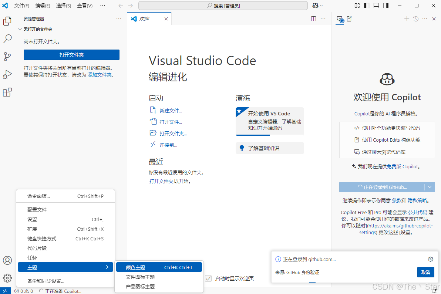Open the Accounts icon in activity bar
Viewport: 441px width, 294px height.
tap(7, 260)
